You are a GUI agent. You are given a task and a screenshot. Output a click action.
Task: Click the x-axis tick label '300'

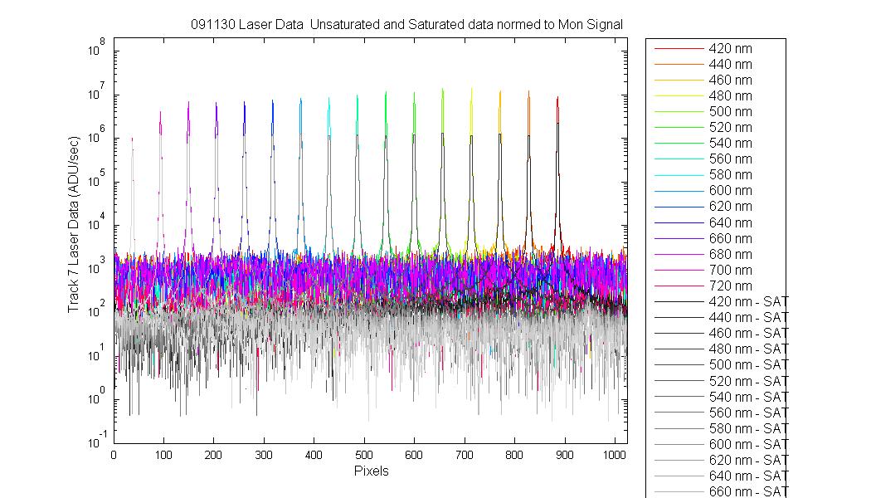coord(264,455)
